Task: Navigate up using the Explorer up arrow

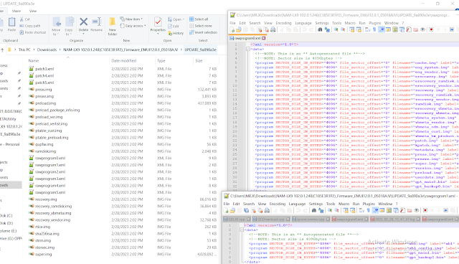Action: (x=2, y=49)
